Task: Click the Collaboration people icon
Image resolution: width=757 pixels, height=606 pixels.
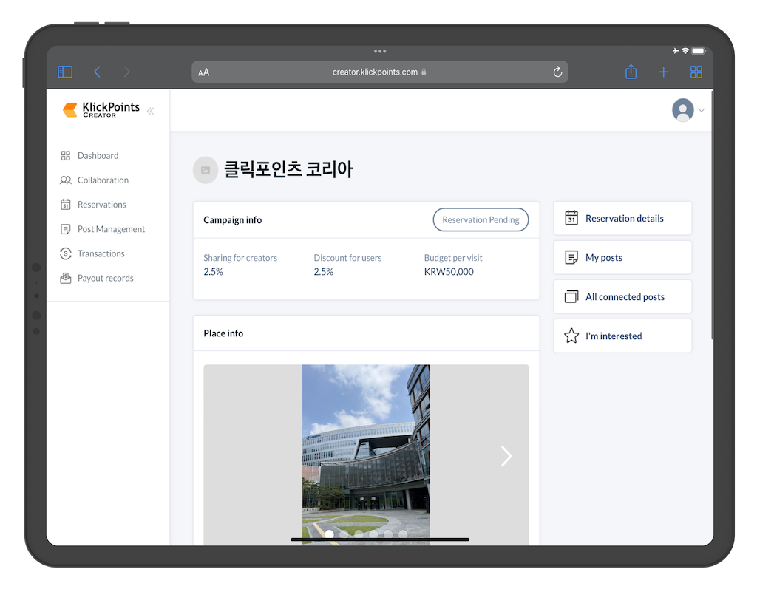Action: [x=66, y=180]
